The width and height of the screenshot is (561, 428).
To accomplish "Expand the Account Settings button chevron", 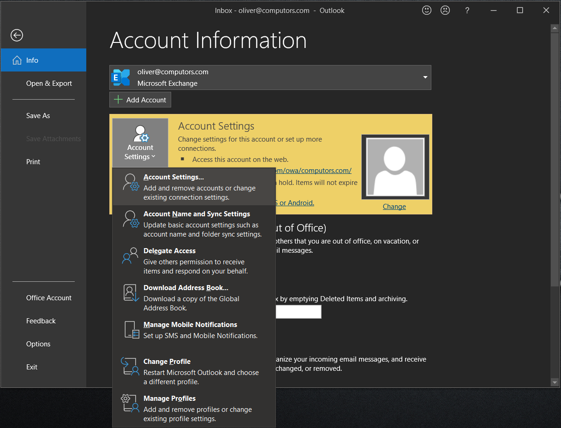I will (x=153, y=157).
